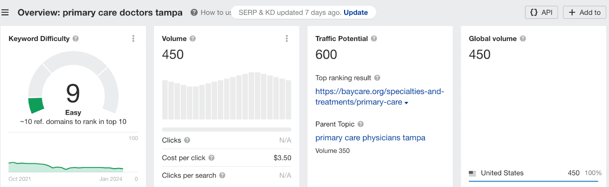Expand the baycare.org URL dropdown arrow

[407, 103]
